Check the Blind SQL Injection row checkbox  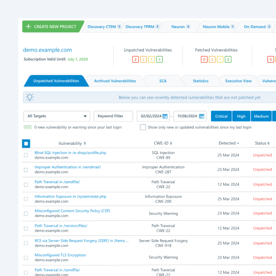click(x=26, y=155)
